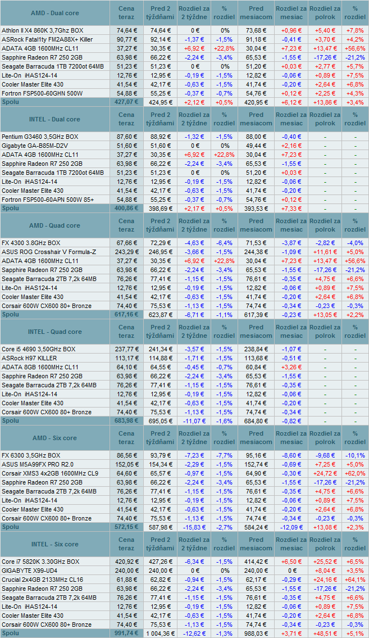Click the '+7,8%' Athlon percentage difference
Screen dimensions: 369x638
(x=356, y=30)
